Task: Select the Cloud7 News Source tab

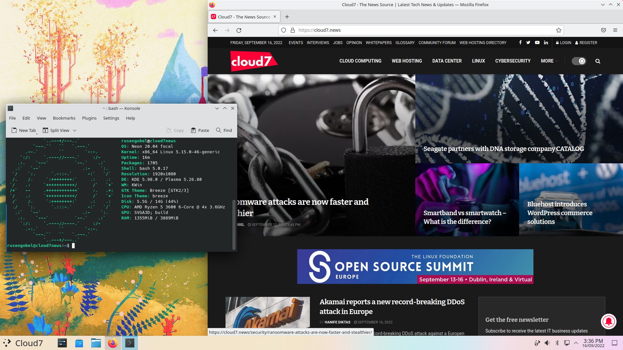Action: pos(244,17)
